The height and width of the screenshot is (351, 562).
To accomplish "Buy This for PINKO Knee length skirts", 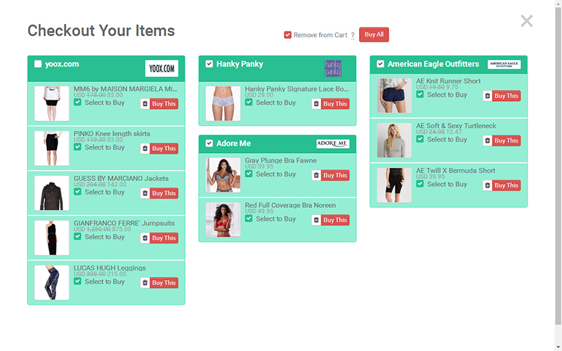I will click(164, 149).
